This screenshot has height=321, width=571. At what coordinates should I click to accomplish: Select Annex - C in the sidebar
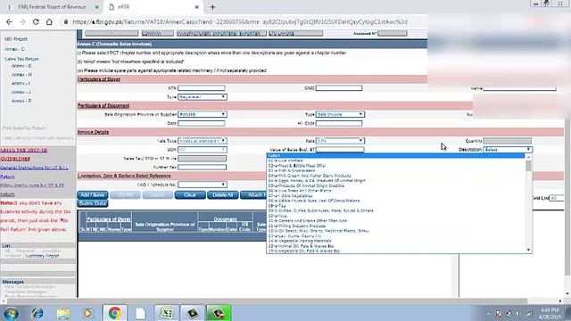click(x=14, y=49)
